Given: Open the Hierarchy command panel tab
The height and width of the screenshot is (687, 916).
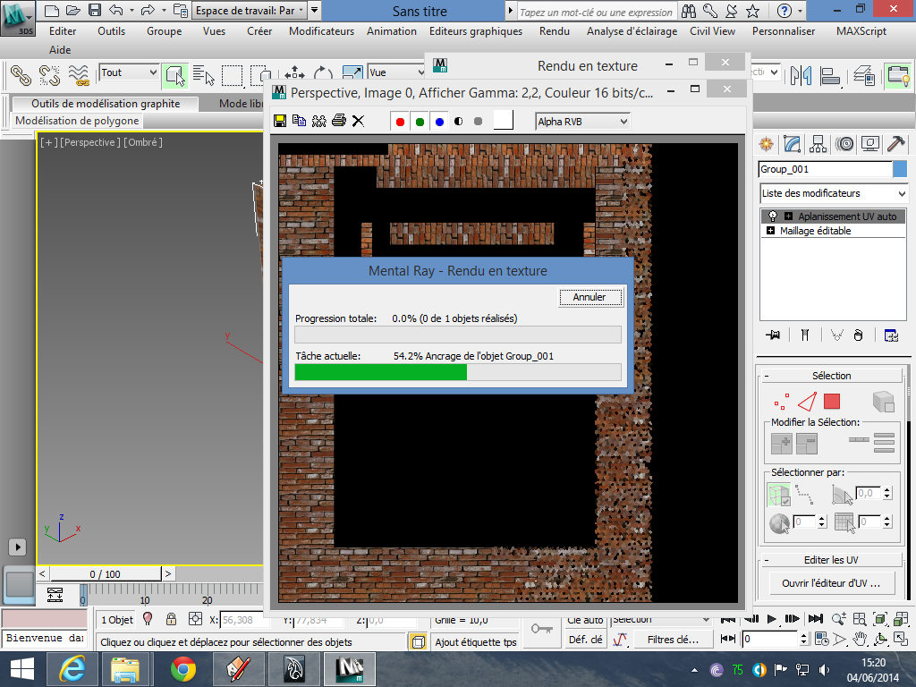Looking at the screenshot, I should click(818, 144).
